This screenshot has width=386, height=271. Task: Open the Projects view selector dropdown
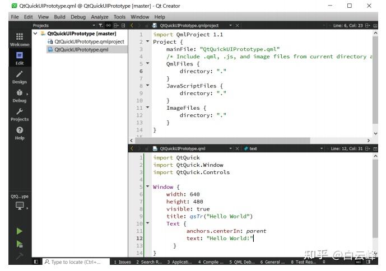pos(94,25)
